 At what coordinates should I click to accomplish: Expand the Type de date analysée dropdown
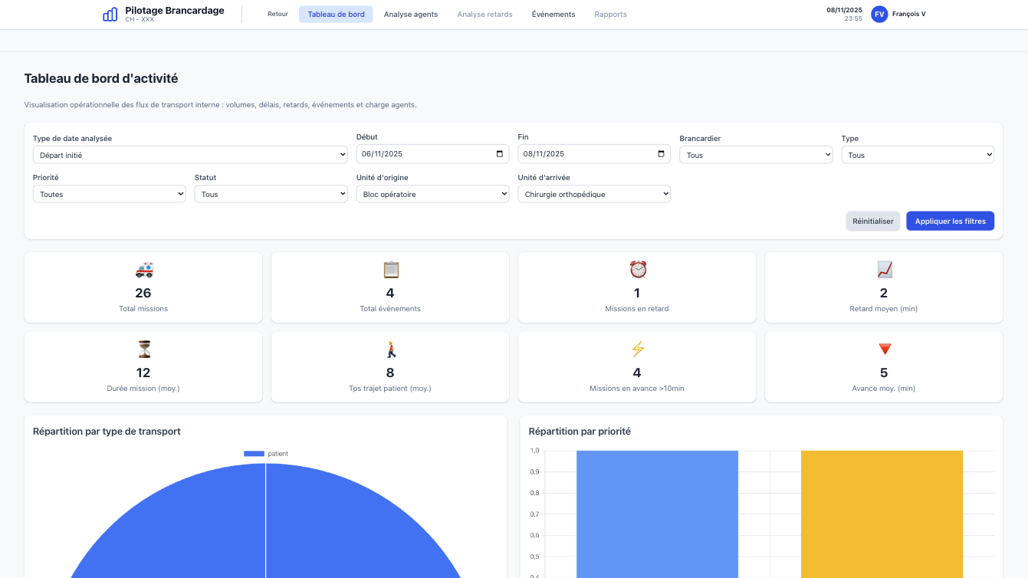190,155
